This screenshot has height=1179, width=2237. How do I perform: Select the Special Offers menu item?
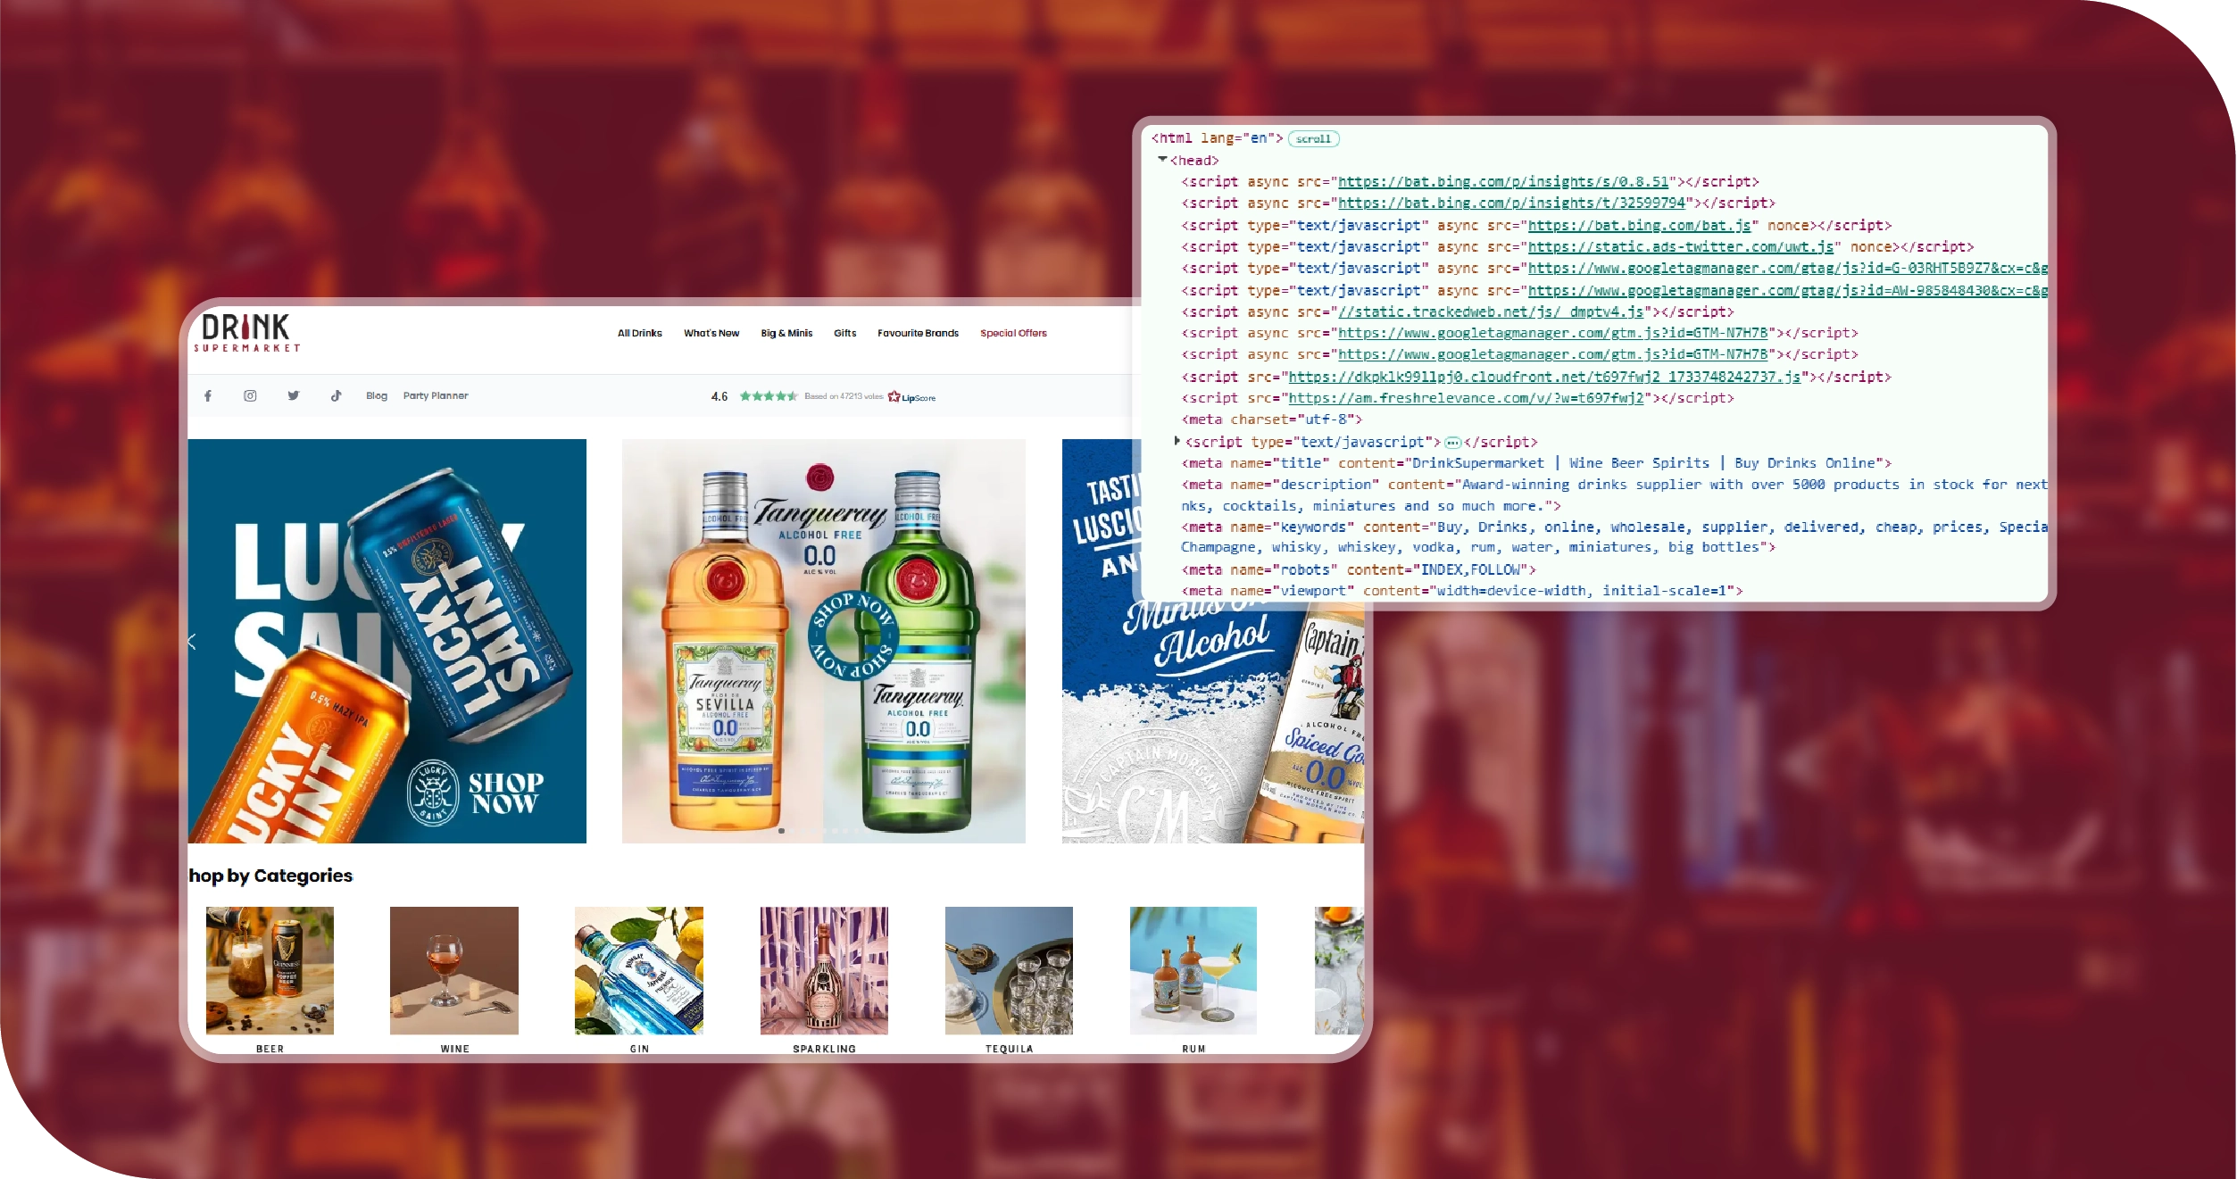coord(1014,333)
